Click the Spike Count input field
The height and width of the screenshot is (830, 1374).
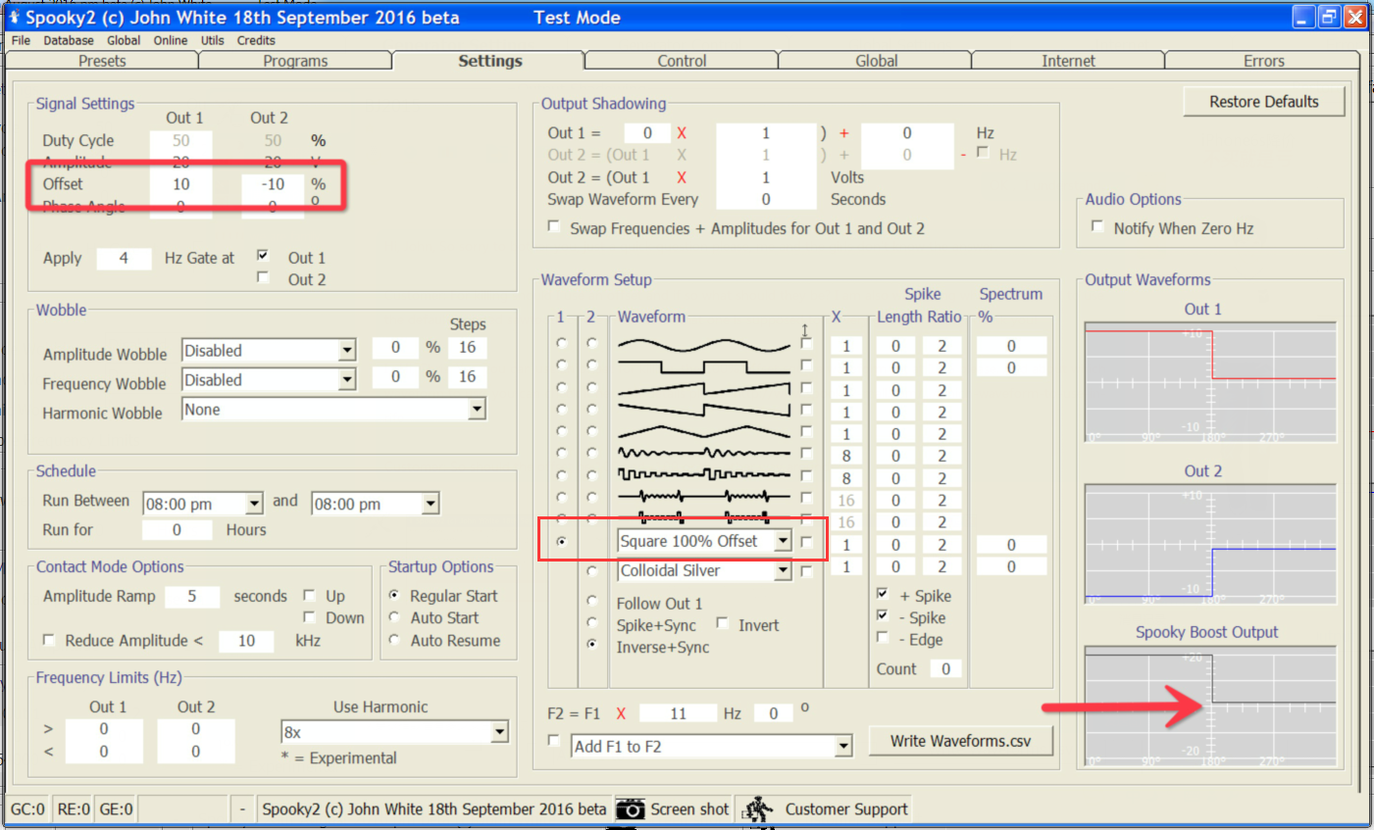(945, 668)
